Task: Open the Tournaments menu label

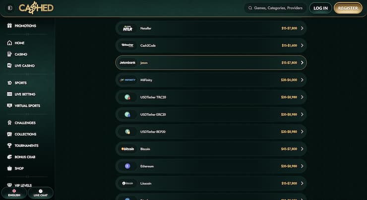Action: tap(26, 146)
